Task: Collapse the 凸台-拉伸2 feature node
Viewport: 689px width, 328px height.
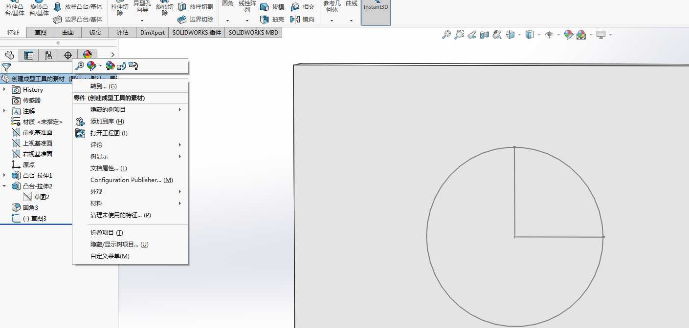Action: 4,186
